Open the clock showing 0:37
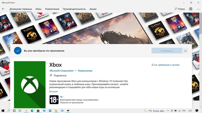Viewport: 202px width, 113px height. click(x=190, y=111)
